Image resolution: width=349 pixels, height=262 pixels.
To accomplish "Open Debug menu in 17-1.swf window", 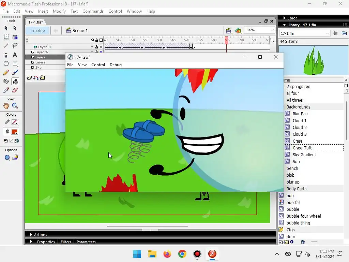I will coord(116,65).
